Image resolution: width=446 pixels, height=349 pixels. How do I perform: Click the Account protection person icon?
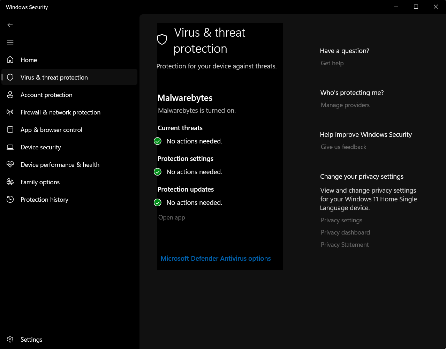coord(10,95)
